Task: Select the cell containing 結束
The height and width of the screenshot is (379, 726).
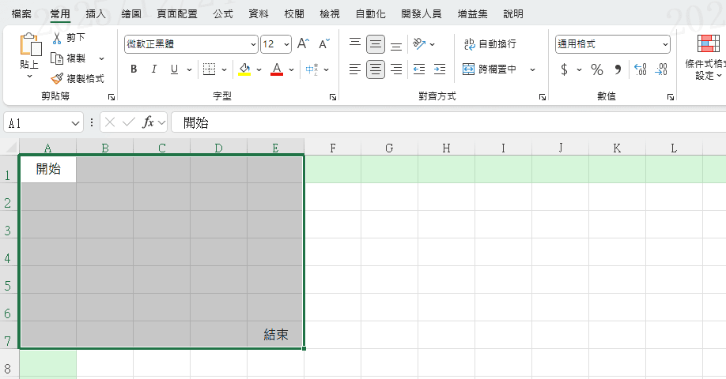Action: tap(275, 335)
